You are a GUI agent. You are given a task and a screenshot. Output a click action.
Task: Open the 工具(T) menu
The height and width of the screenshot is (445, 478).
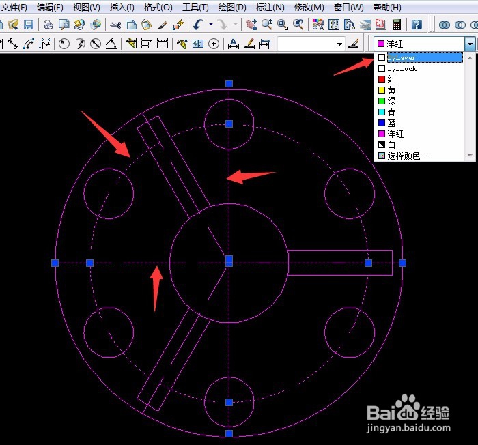click(x=195, y=7)
